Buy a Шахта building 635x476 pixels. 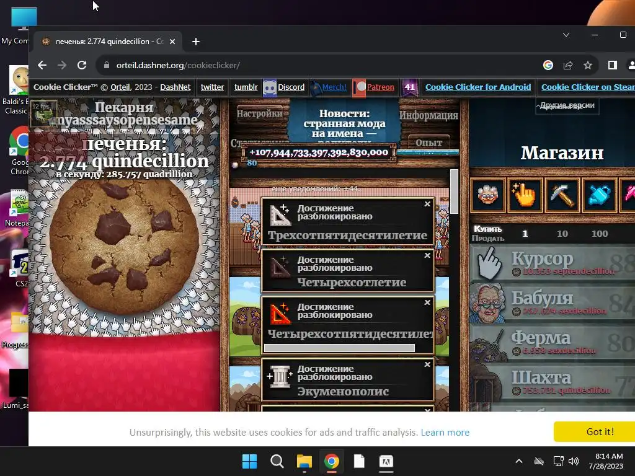(x=551, y=383)
